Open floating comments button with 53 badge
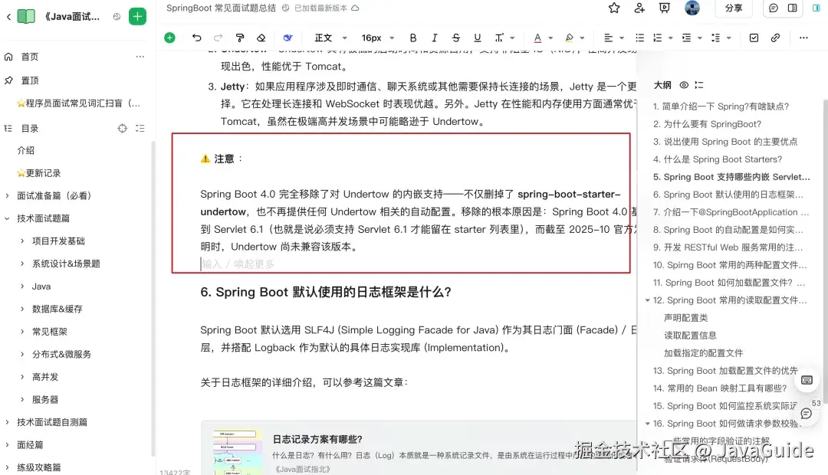 807,413
